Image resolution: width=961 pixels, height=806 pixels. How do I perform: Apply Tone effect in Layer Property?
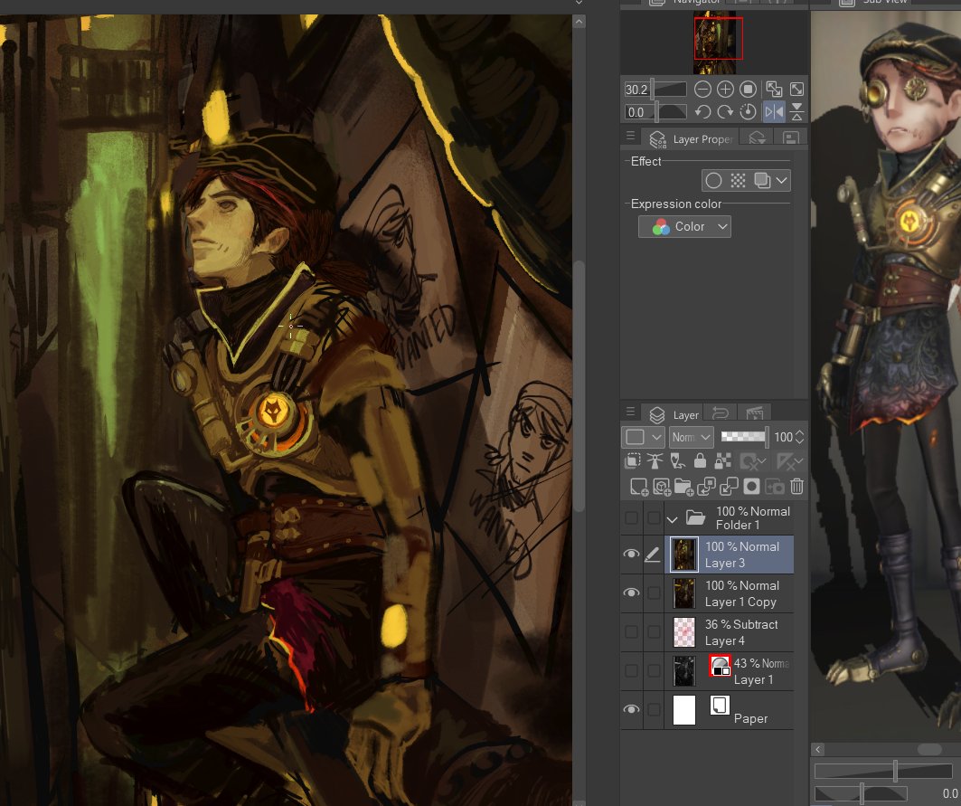[x=738, y=180]
